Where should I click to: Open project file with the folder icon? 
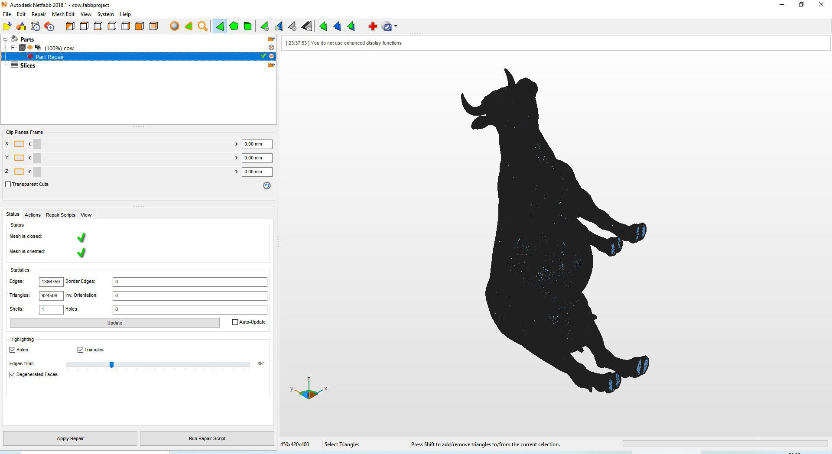tap(7, 26)
